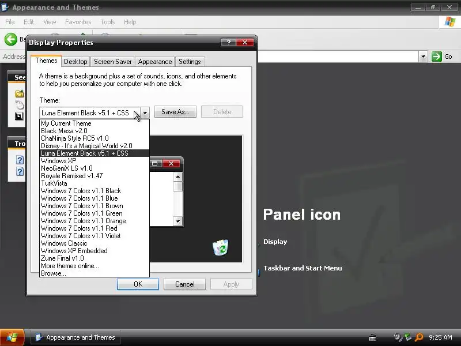Click the first question mark troubleshooter icon

pos(20,160)
